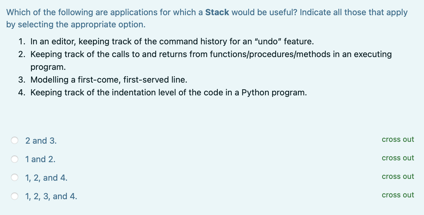The width and height of the screenshot is (424, 215).
Task: Select the radio button for "2 and 3."
Action: tap(15, 141)
